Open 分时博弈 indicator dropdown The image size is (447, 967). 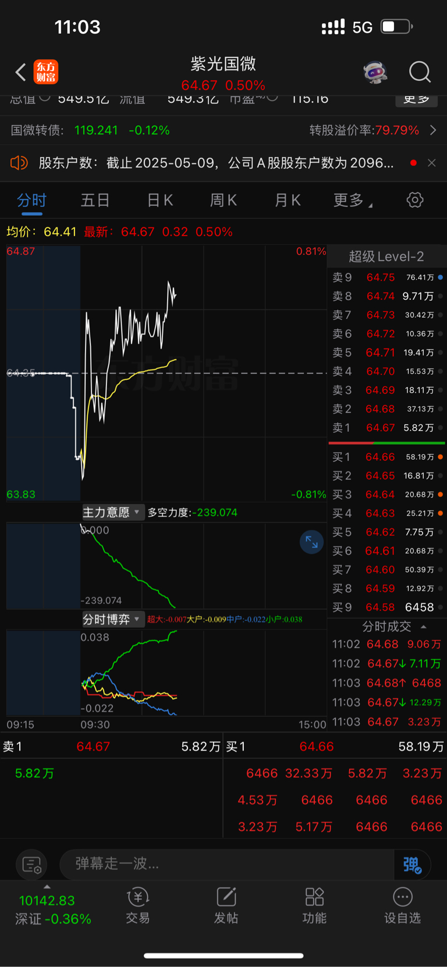pos(112,620)
